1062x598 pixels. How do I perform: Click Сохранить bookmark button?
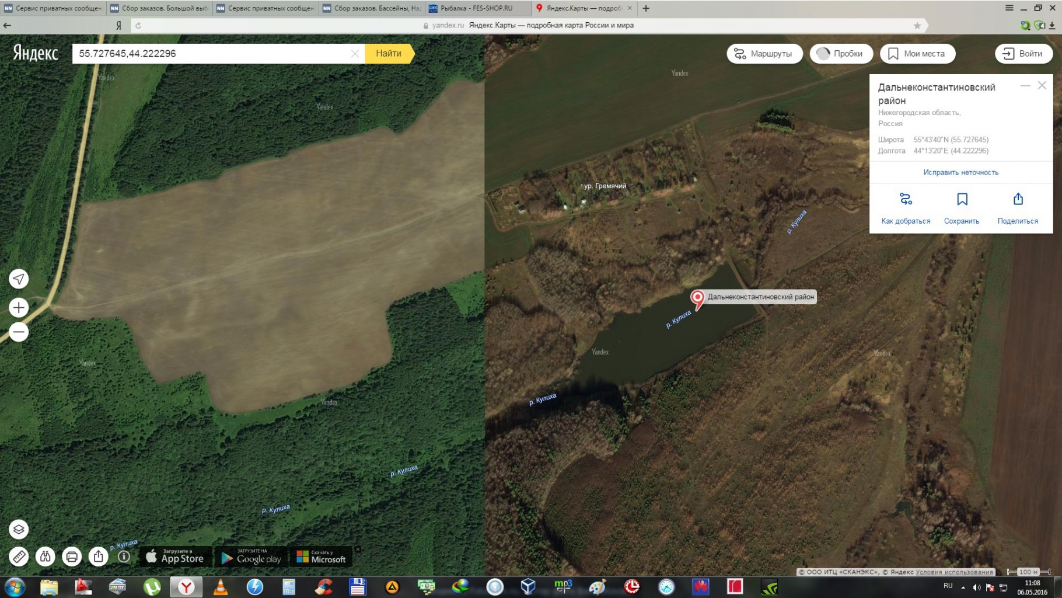(962, 208)
